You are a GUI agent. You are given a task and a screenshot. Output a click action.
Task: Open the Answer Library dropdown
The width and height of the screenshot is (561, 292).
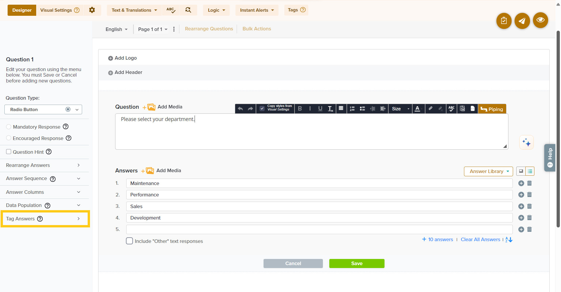click(x=488, y=171)
